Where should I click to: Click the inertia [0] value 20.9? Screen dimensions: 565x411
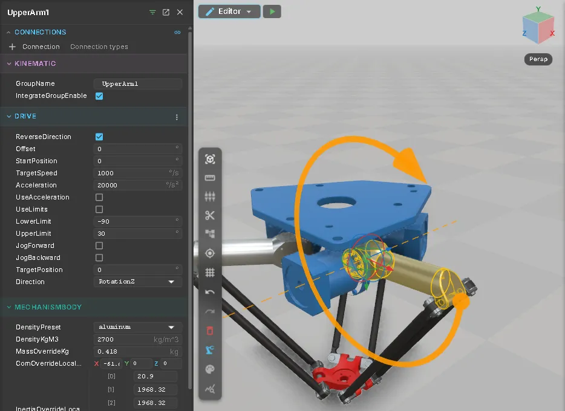point(155,377)
